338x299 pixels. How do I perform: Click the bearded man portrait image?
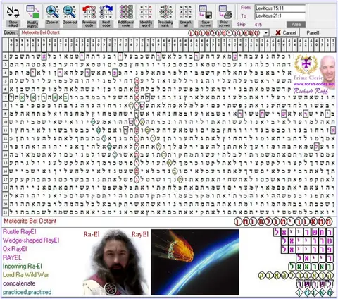click(x=116, y=262)
